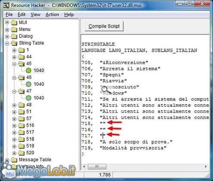Image resolution: width=213 pixels, height=181 pixels.
Task: Click the open folder icon for 45
Action: (22, 64)
